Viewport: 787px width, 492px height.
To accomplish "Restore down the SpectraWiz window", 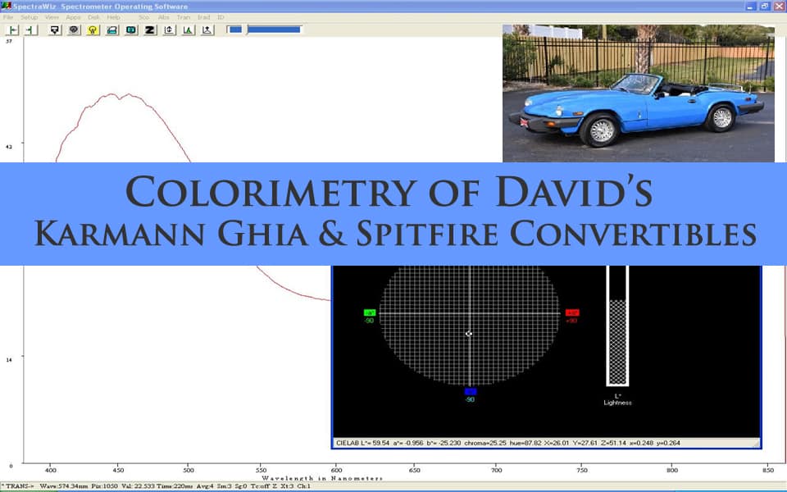I will (x=764, y=6).
